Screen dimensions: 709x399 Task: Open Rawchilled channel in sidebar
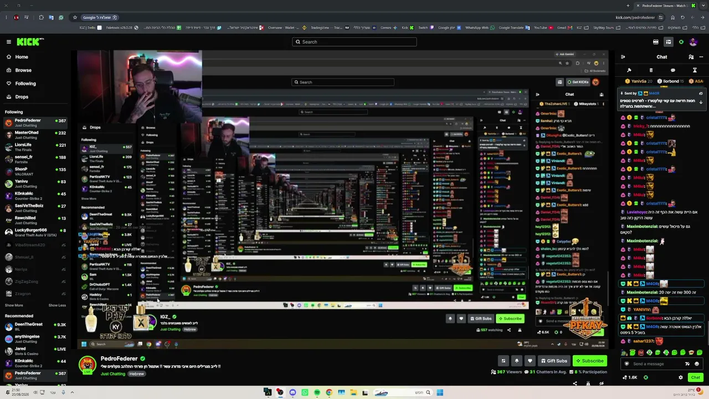tap(35, 220)
